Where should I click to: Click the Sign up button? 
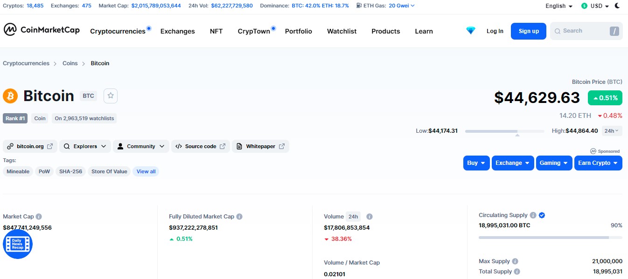coord(529,31)
